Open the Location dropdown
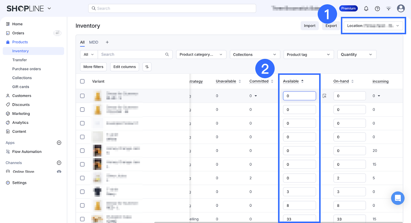This screenshot has height=223, width=411. point(373,26)
